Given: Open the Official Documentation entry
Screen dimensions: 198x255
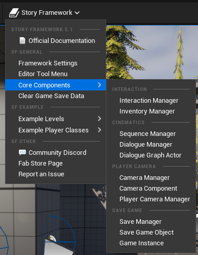Looking at the screenshot, I should 56,41.
